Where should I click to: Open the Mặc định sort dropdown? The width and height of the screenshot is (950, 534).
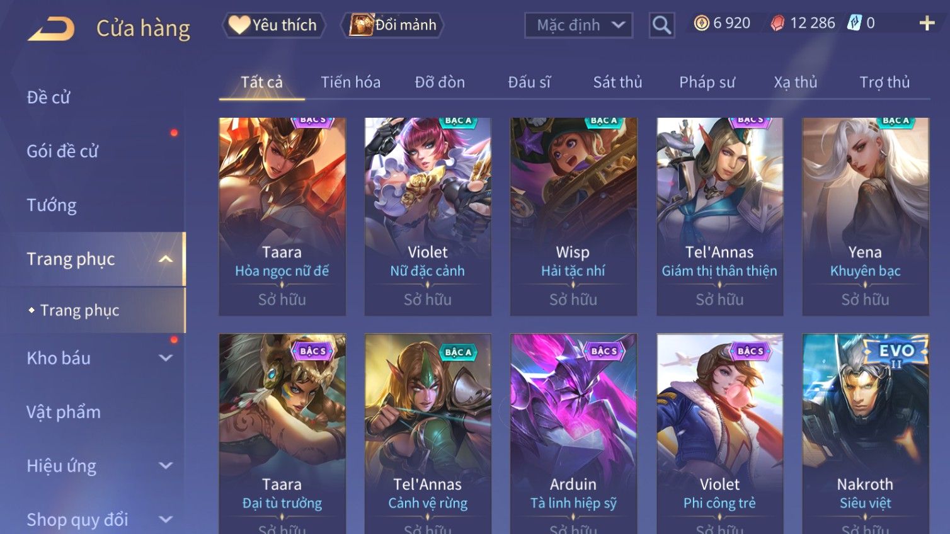(578, 25)
